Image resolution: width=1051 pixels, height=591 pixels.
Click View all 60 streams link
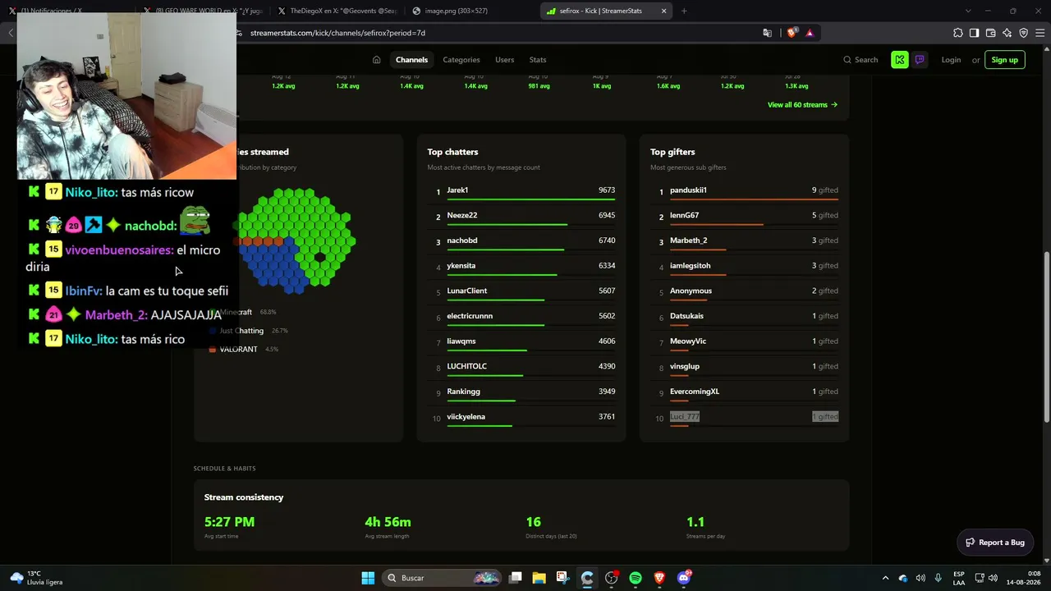[802, 105]
